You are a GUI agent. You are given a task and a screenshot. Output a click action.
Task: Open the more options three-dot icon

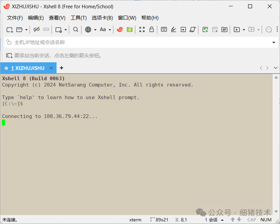point(277,29)
